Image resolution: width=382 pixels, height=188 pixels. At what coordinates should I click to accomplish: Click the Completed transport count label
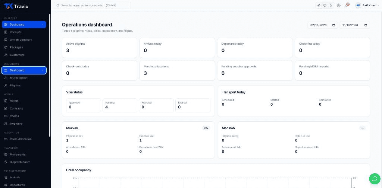coord(325,100)
